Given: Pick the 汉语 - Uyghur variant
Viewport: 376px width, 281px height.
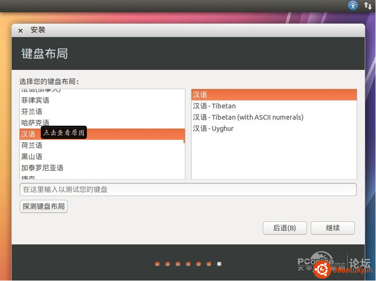Looking at the screenshot, I should pos(213,129).
